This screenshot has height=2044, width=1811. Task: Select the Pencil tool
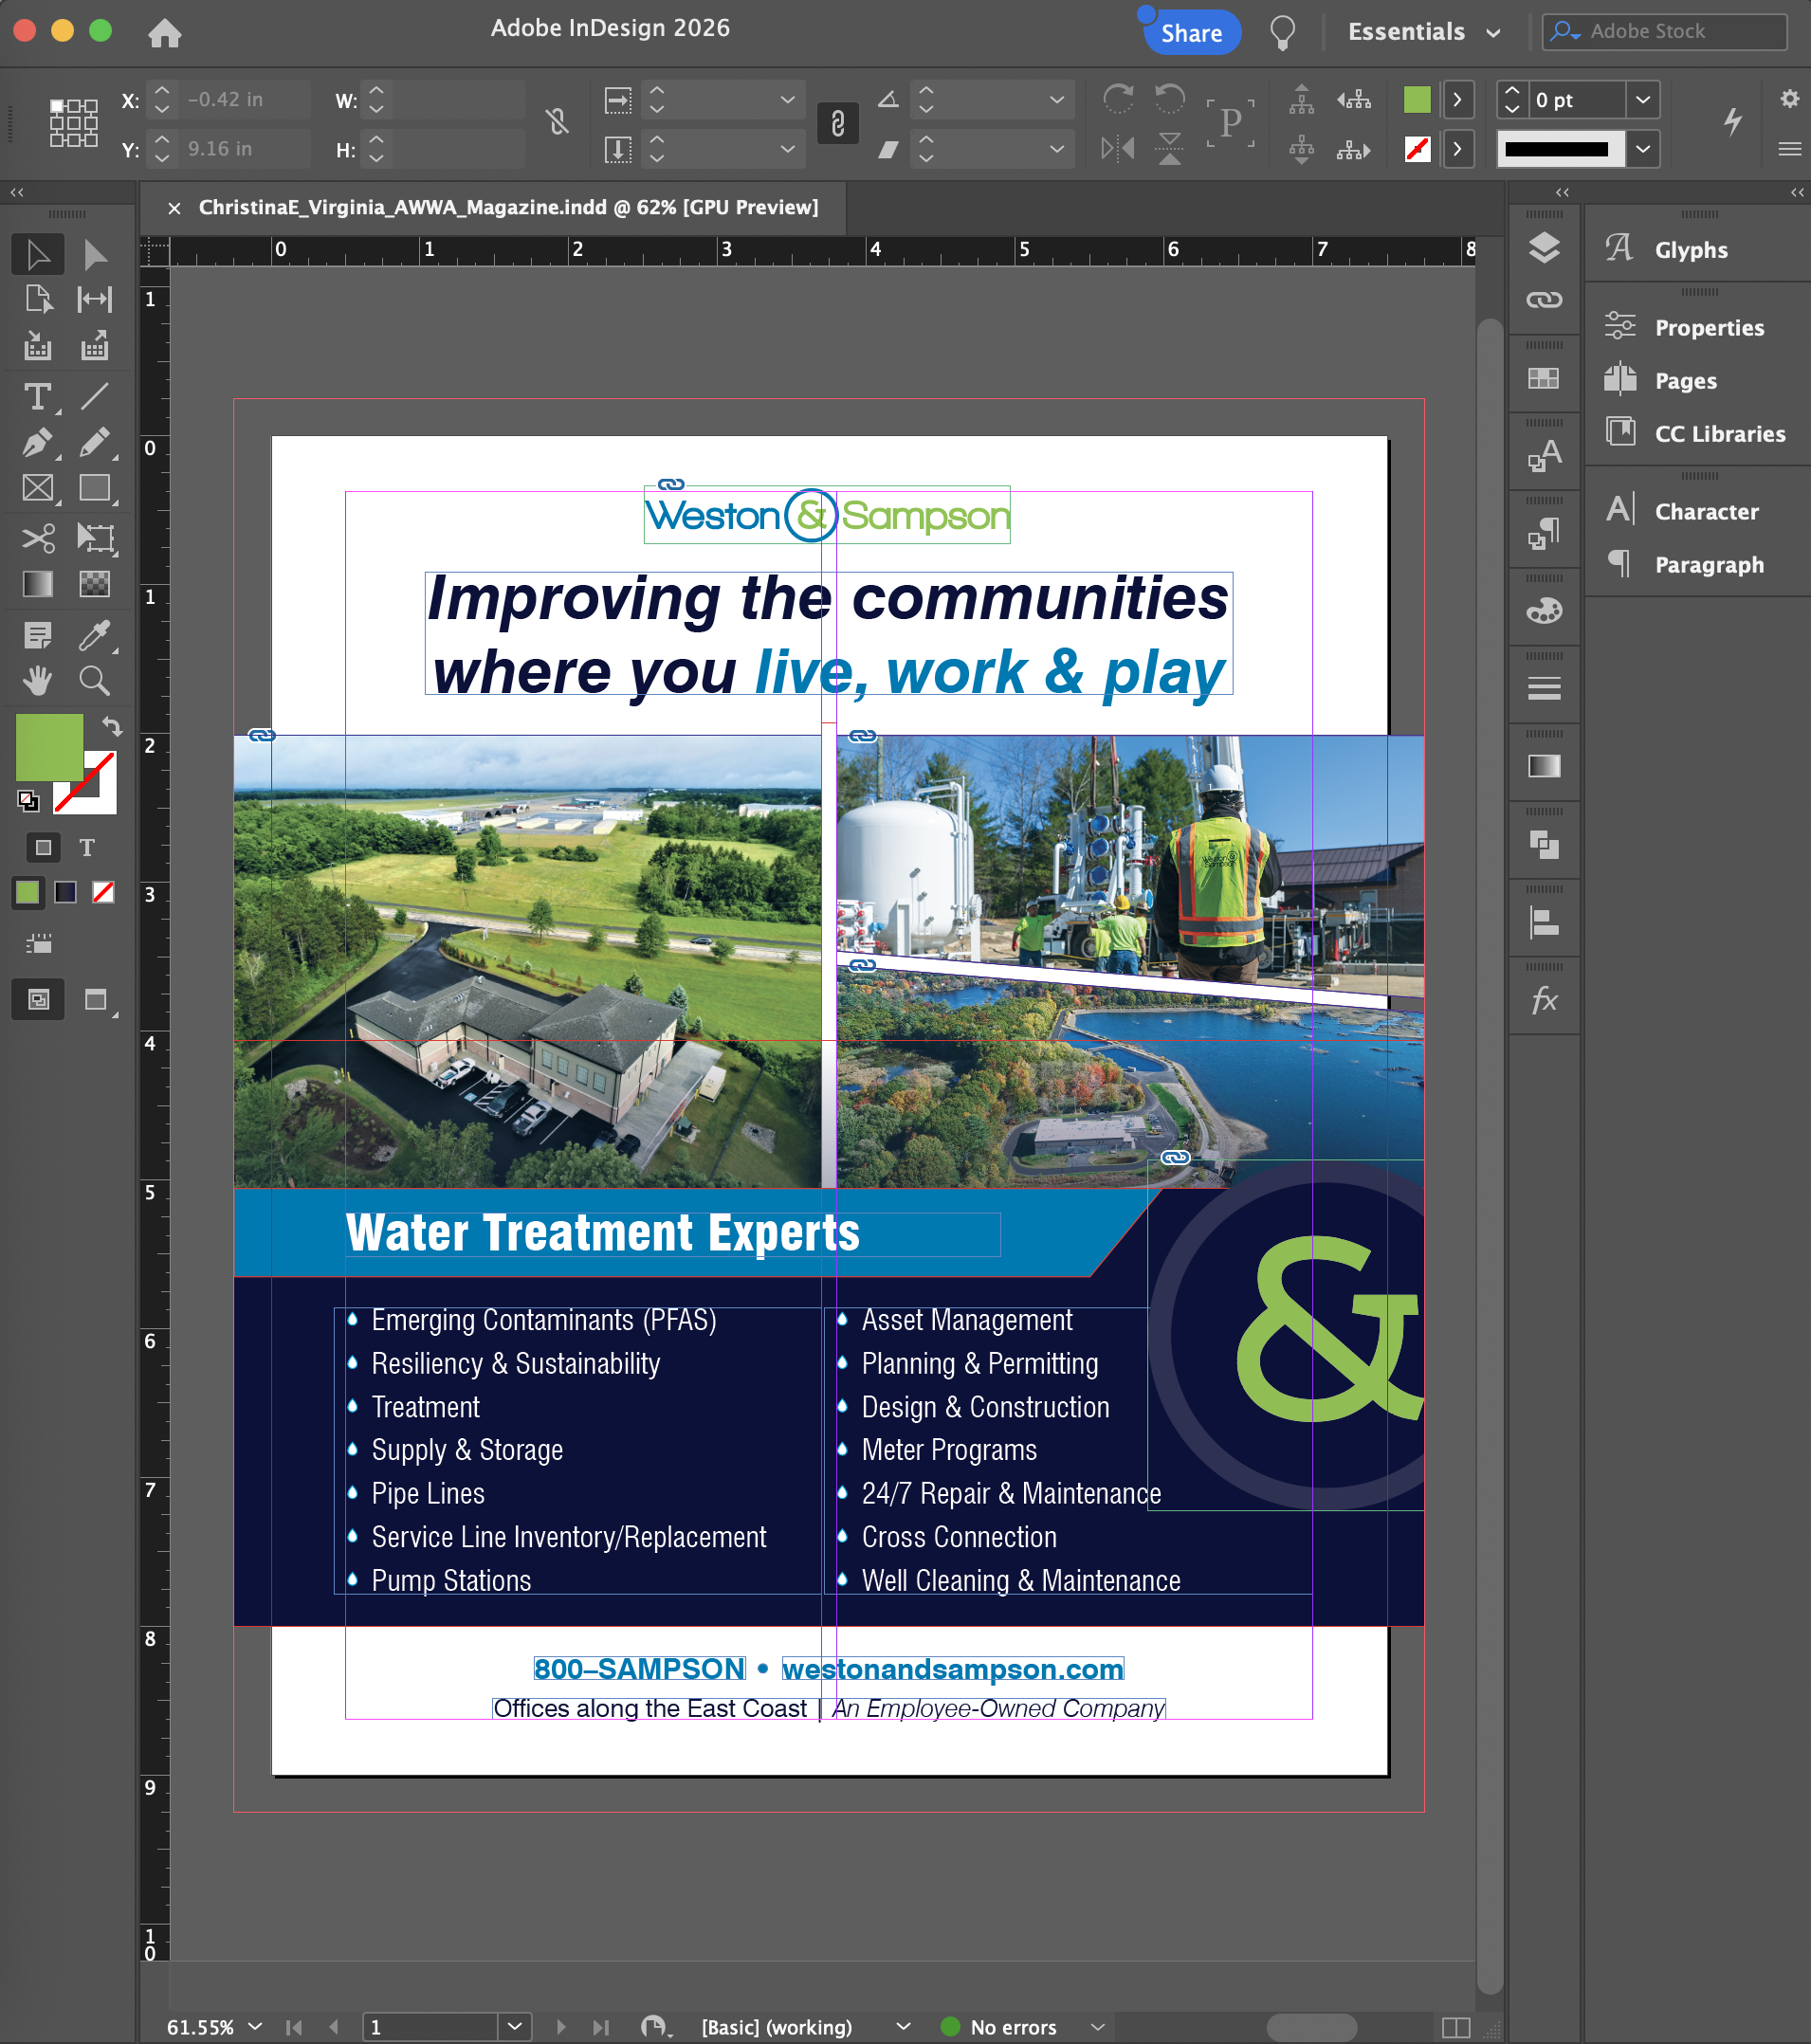[95, 442]
